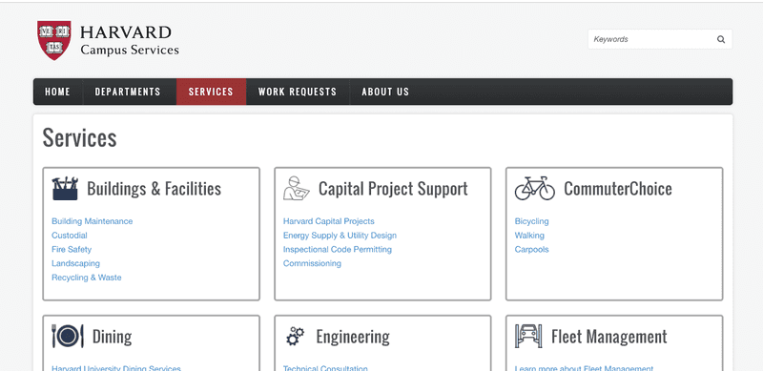This screenshot has height=371, width=763.
Task: Open the Carpools link
Action: pos(532,249)
